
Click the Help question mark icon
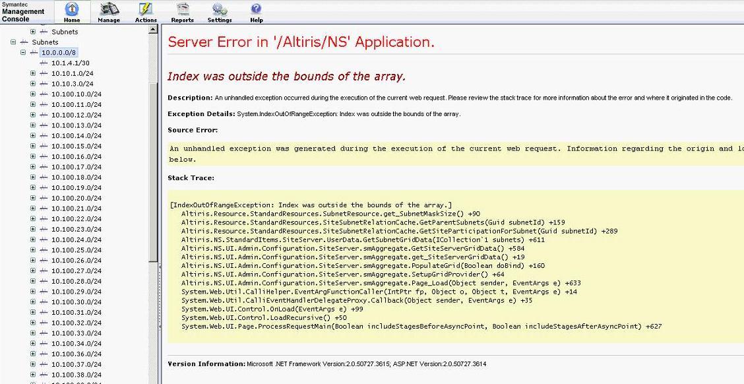click(x=257, y=9)
